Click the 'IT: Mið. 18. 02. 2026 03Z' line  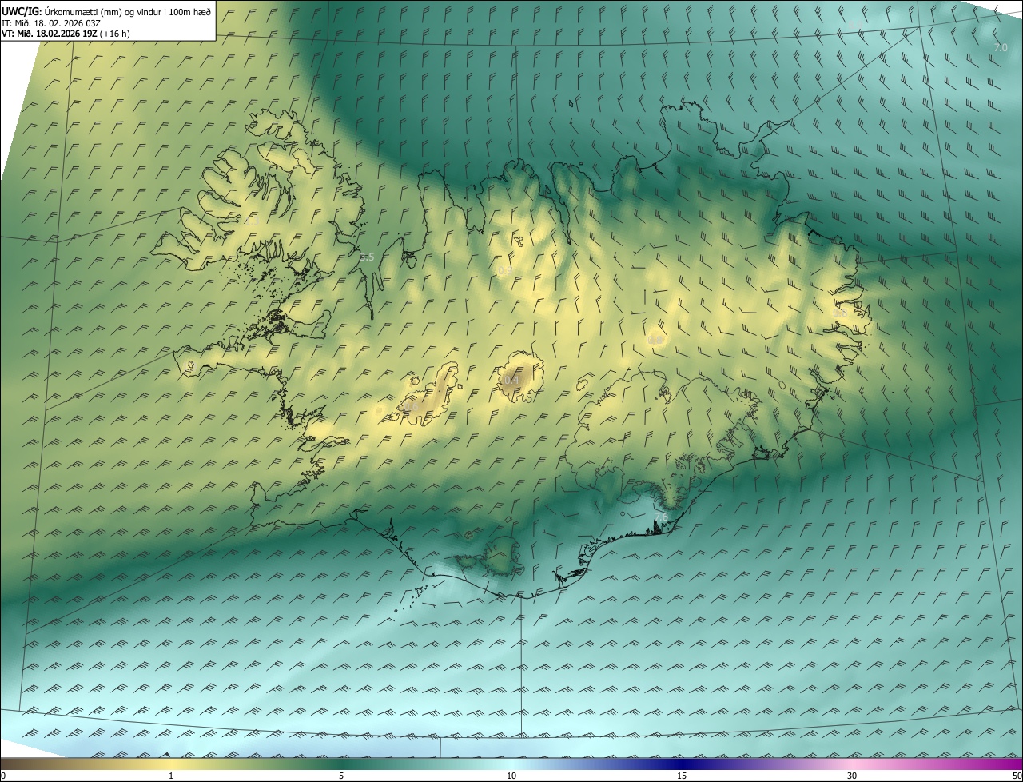click(x=51, y=23)
